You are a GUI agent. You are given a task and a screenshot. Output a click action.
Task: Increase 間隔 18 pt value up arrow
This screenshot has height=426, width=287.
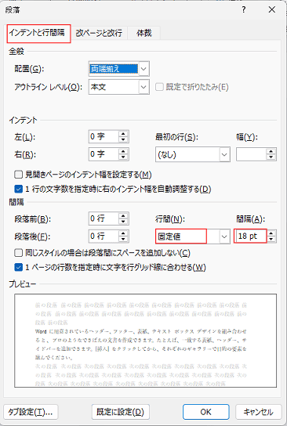(x=271, y=233)
